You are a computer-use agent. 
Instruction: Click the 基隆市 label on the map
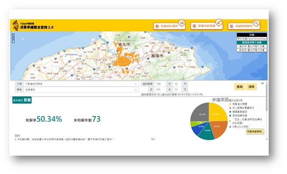tap(157, 56)
